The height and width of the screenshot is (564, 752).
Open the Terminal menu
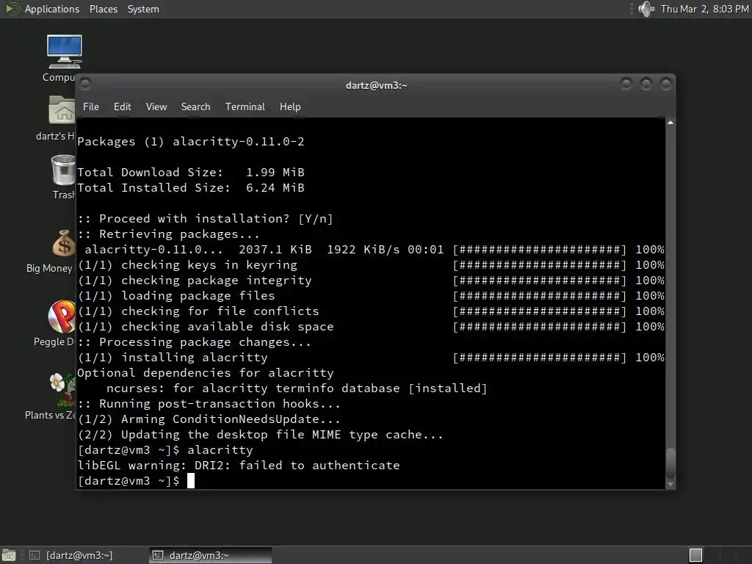[245, 106]
